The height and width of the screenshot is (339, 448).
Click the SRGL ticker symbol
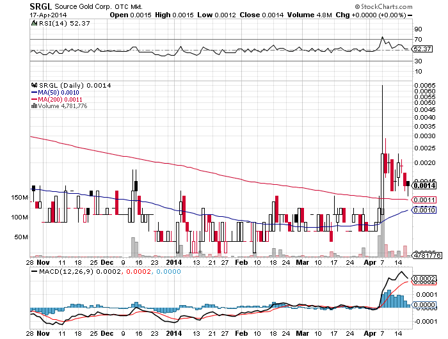point(41,6)
